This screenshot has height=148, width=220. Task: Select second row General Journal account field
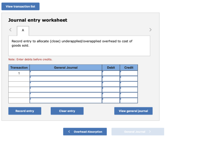66,79
